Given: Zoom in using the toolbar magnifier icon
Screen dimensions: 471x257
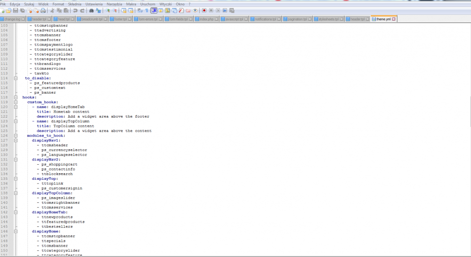Looking at the screenshot, I should pyautogui.click(x=107, y=10).
